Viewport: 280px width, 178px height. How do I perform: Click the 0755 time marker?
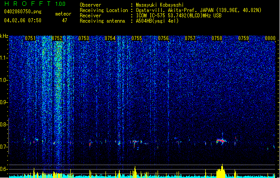(x=137, y=38)
